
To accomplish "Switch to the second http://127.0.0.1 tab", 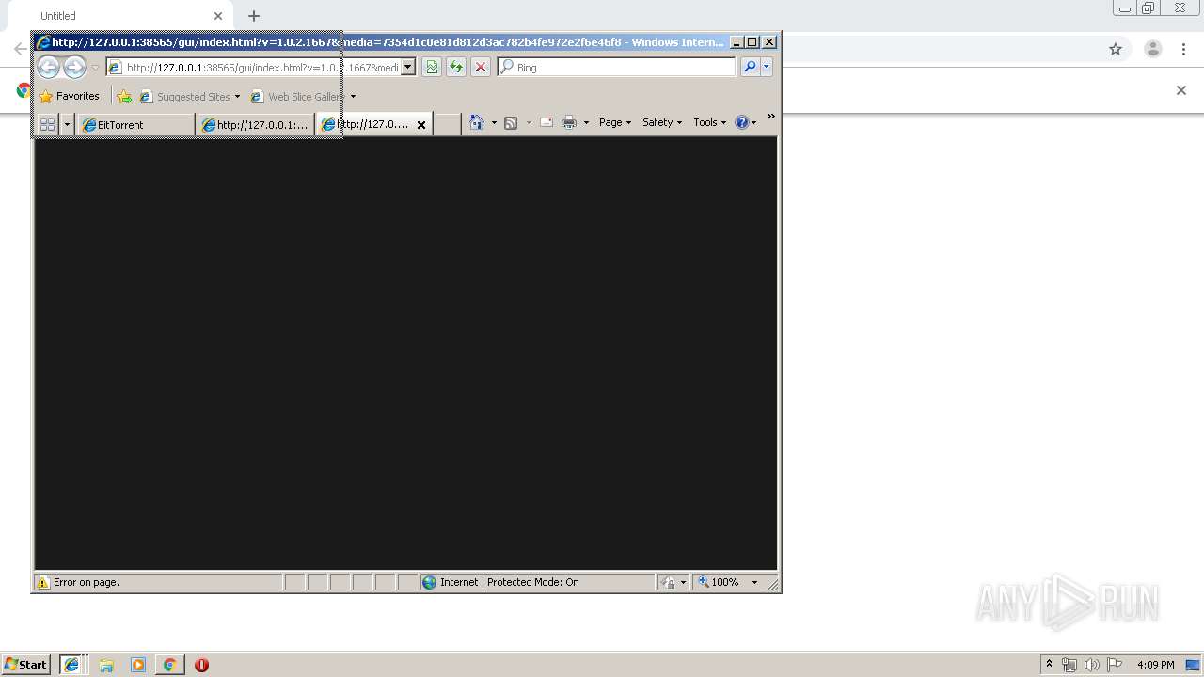I will (255, 124).
